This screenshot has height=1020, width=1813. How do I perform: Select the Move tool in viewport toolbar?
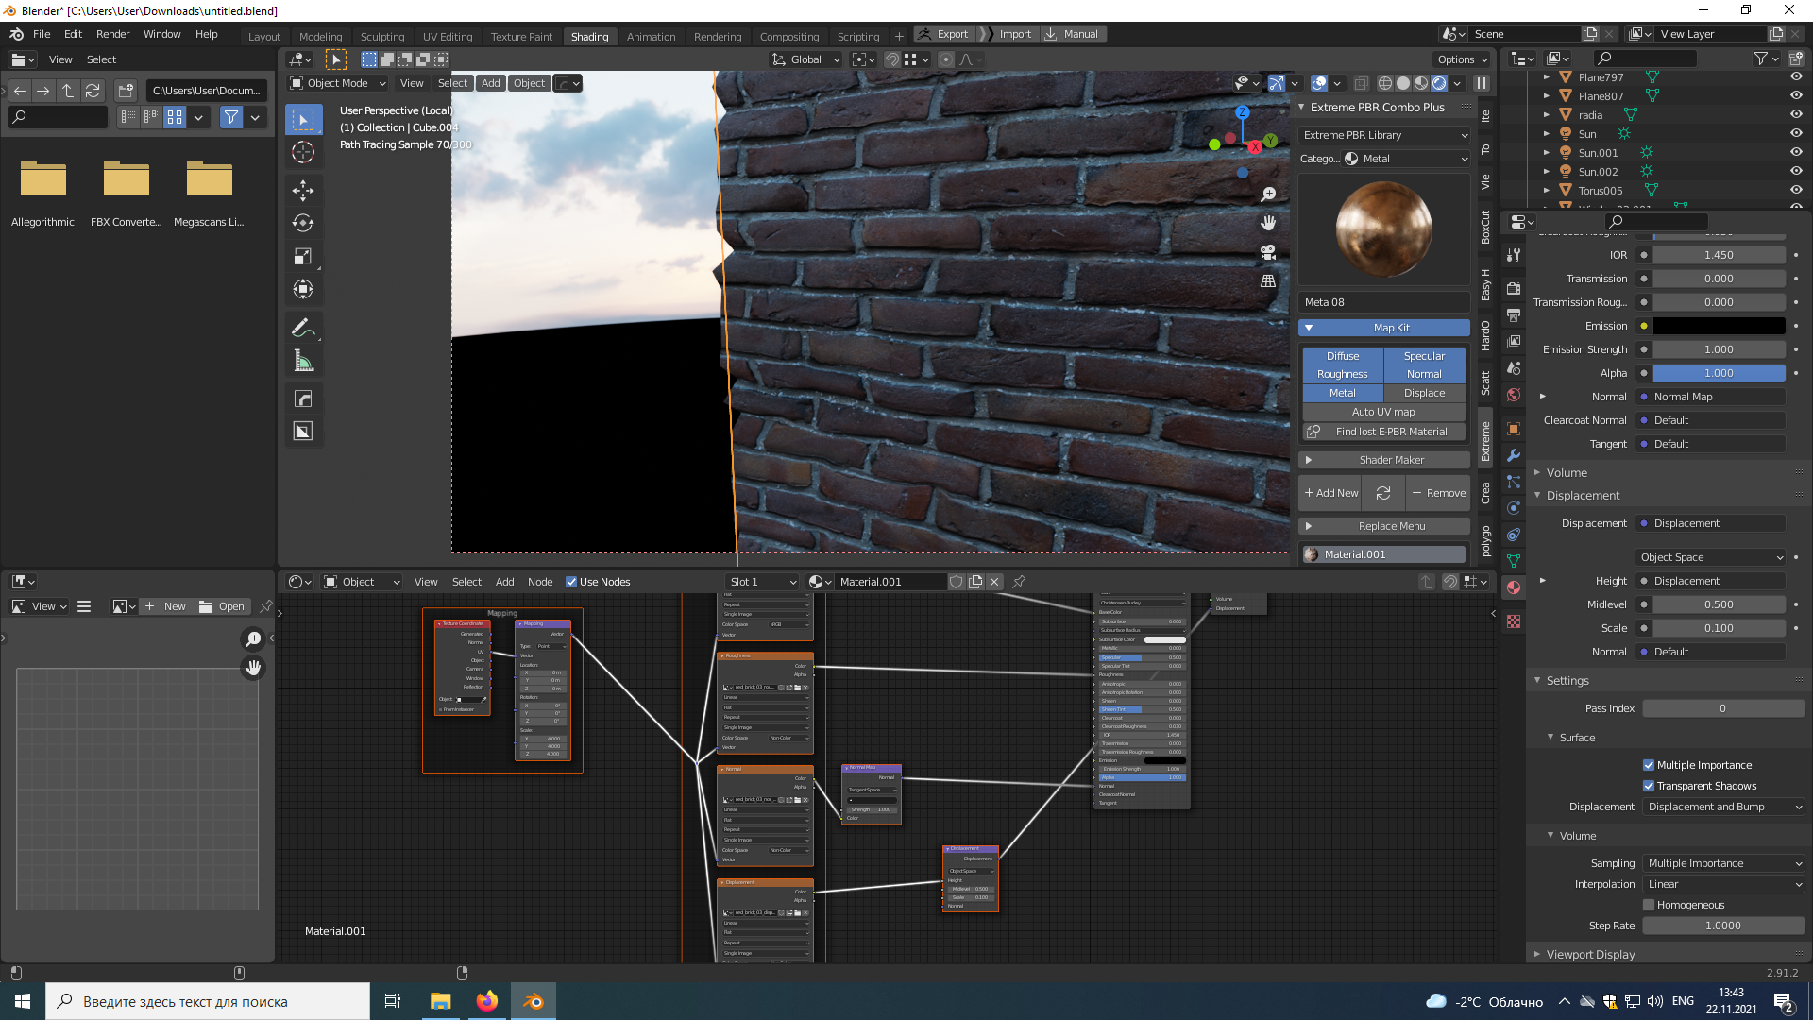click(x=303, y=190)
